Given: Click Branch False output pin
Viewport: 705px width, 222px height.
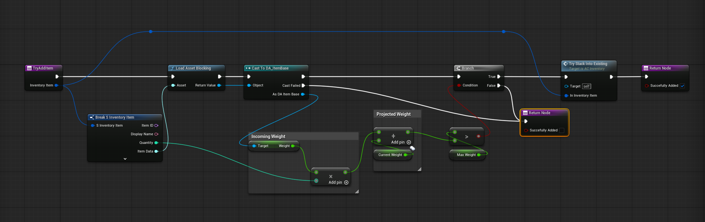Looking at the screenshot, I should pos(499,85).
